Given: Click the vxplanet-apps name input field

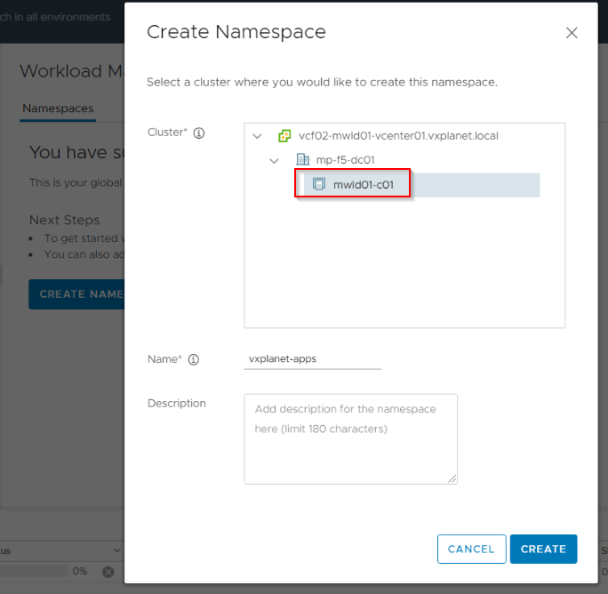Looking at the screenshot, I should point(313,359).
